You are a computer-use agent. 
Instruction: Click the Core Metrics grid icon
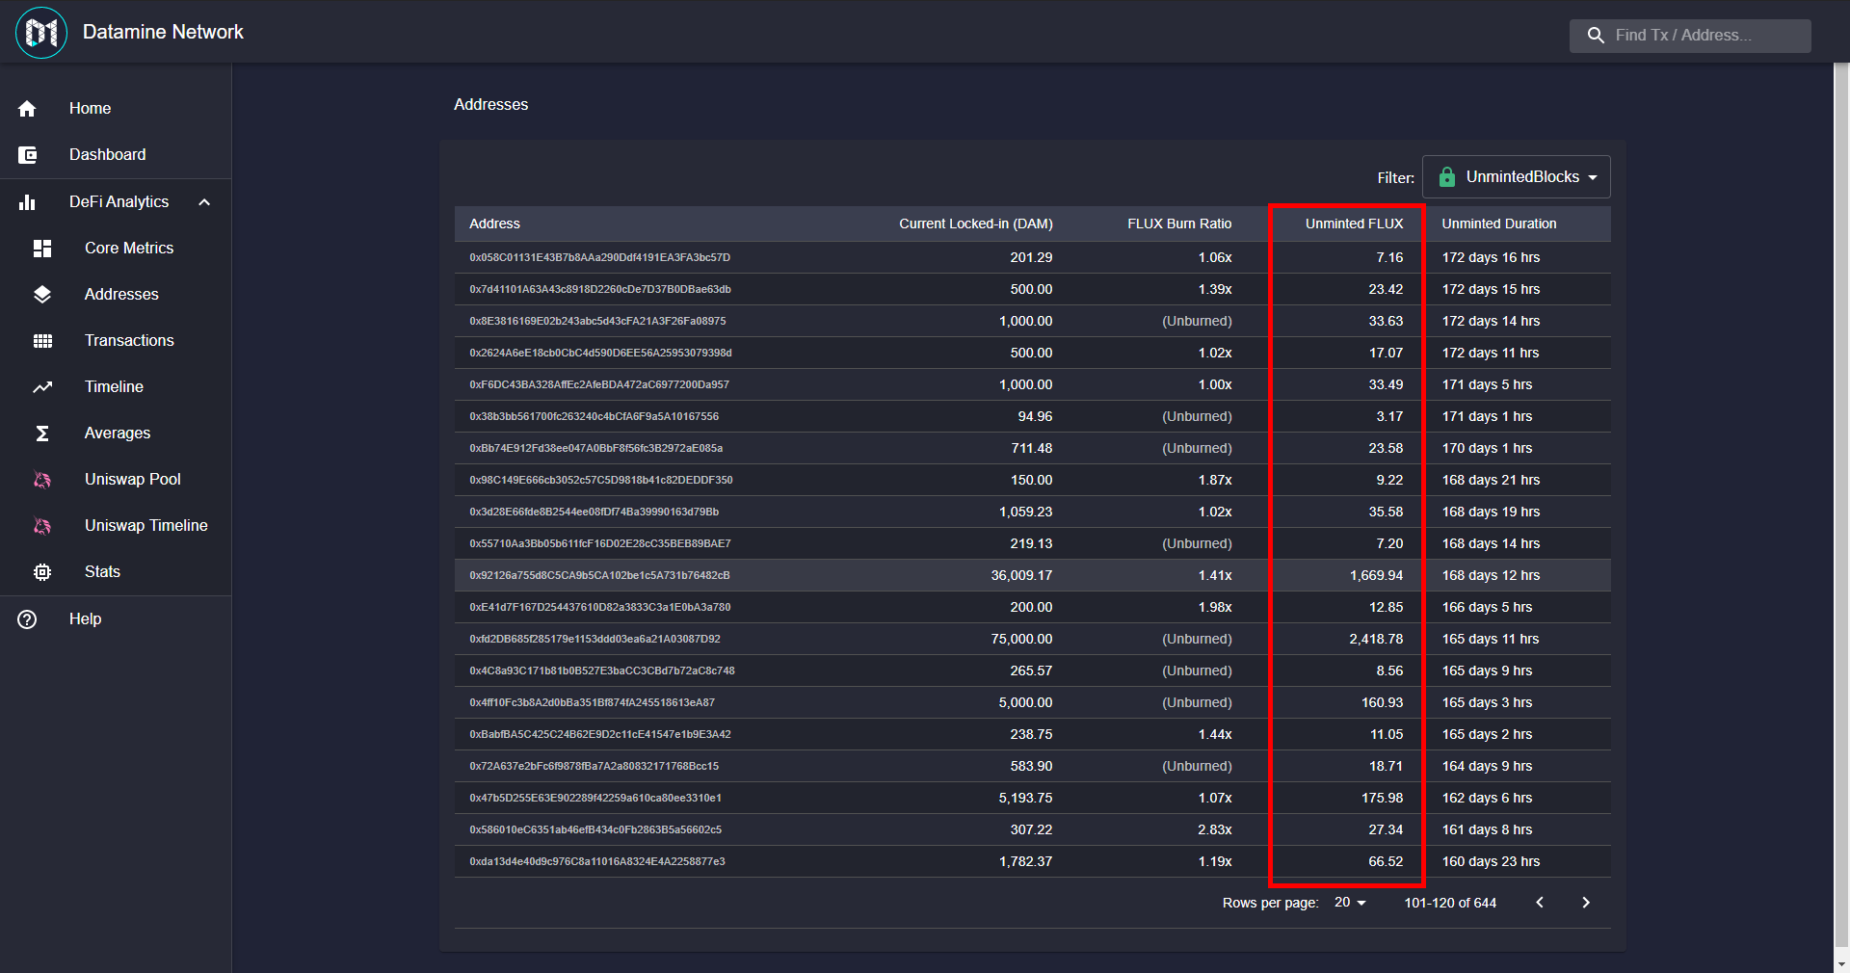coord(42,249)
